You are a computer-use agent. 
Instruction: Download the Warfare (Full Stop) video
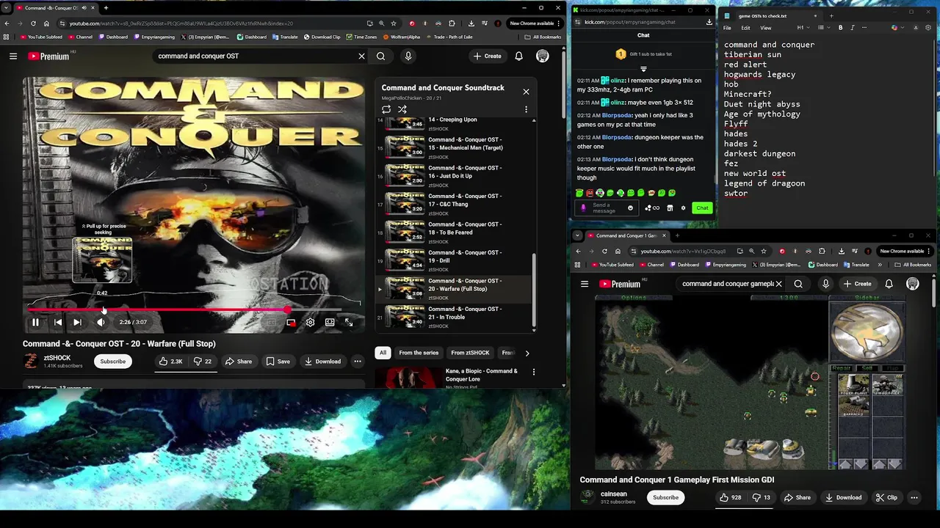322,362
